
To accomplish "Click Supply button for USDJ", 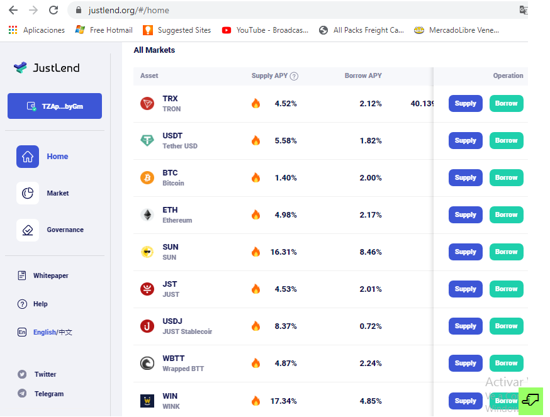I will pyautogui.click(x=466, y=326).
